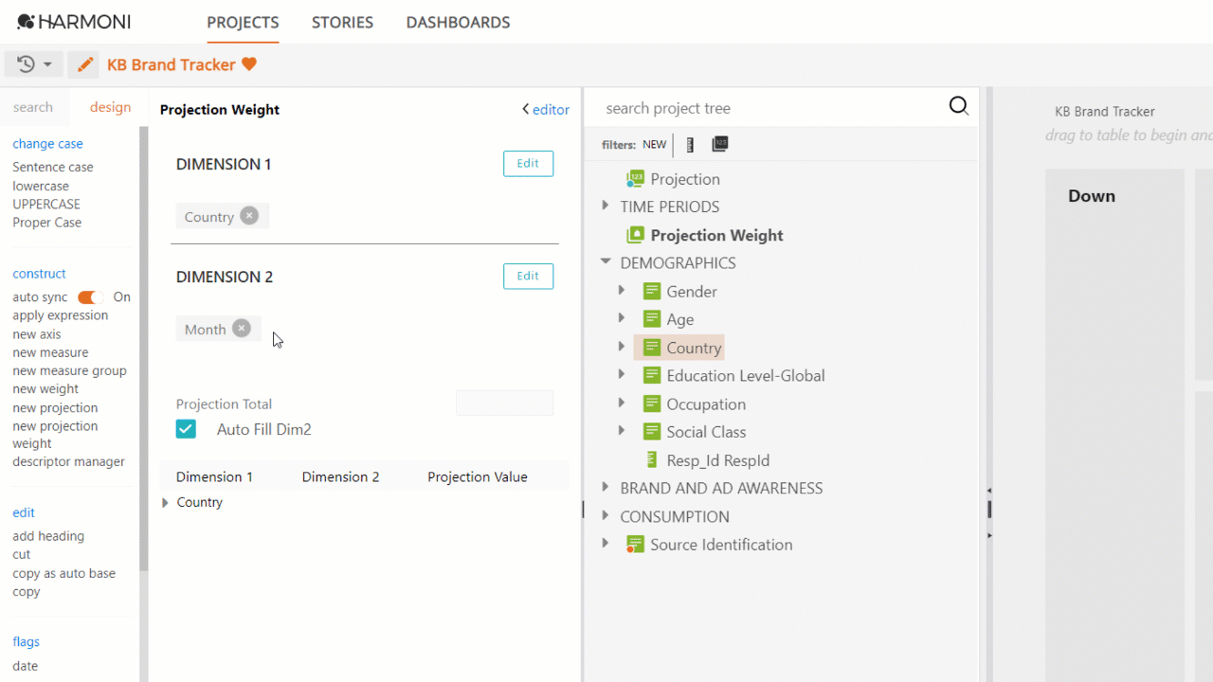Click the collapse arrow on panel splitter
This screenshot has width=1213, height=682.
pyautogui.click(x=989, y=491)
